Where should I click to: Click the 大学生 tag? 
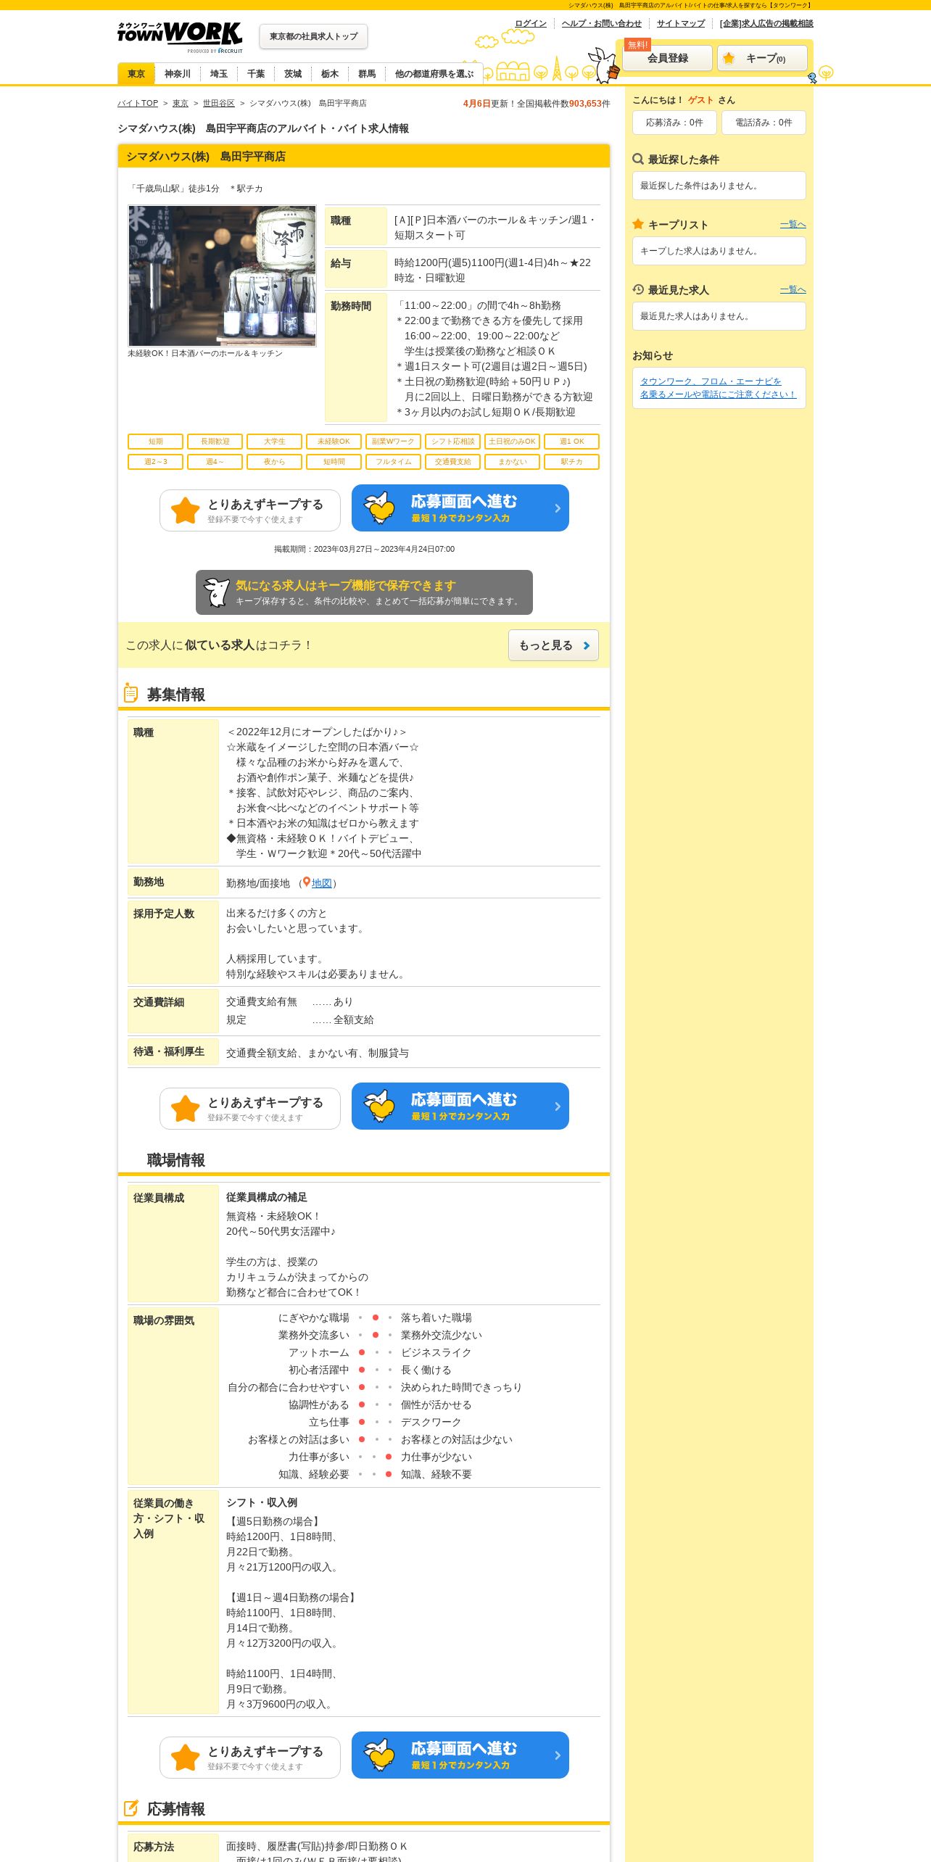tap(274, 442)
